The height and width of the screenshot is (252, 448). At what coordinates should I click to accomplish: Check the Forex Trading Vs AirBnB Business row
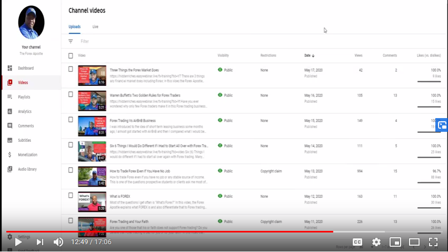pyautogui.click(x=71, y=120)
